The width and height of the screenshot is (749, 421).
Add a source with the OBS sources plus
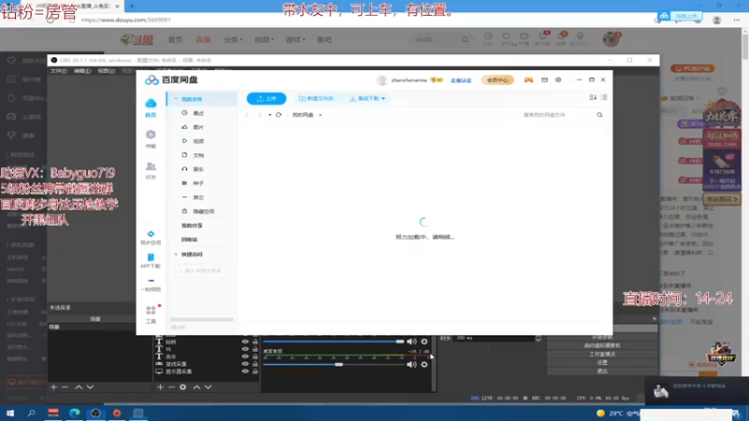coord(160,386)
